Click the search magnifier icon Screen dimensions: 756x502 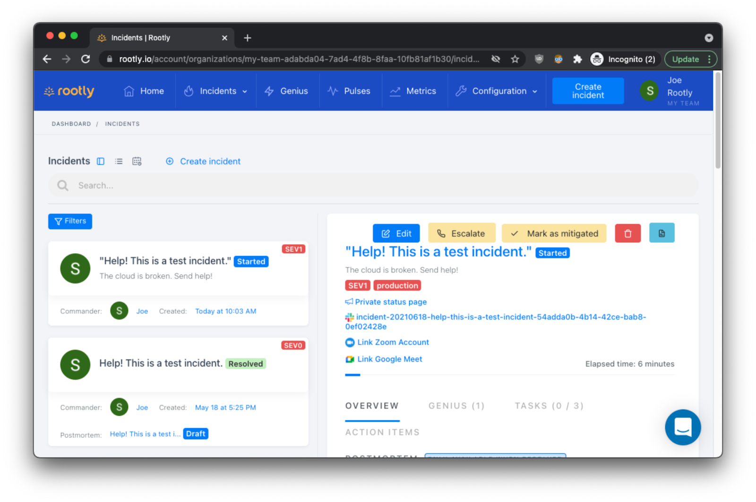point(63,186)
